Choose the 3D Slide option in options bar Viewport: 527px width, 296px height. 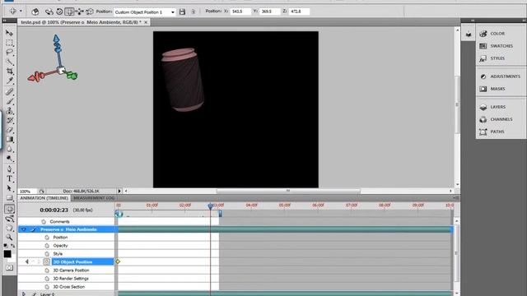point(80,12)
